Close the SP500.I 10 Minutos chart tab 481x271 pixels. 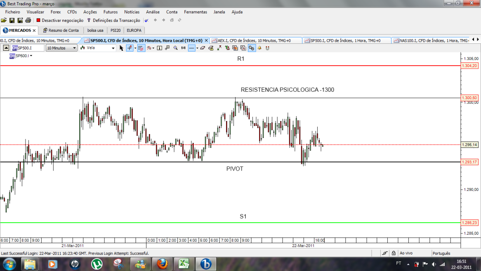coord(206,40)
